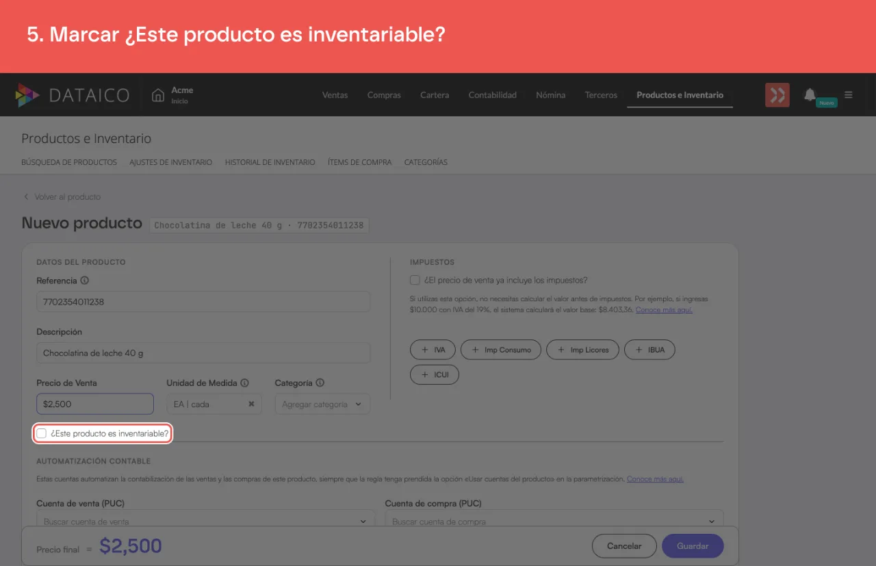Add the ICUI tax
Screen dimensions: 876x566
pyautogui.click(x=435, y=375)
